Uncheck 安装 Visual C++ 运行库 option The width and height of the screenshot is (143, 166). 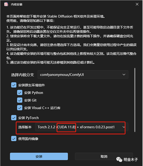click(x=20, y=108)
